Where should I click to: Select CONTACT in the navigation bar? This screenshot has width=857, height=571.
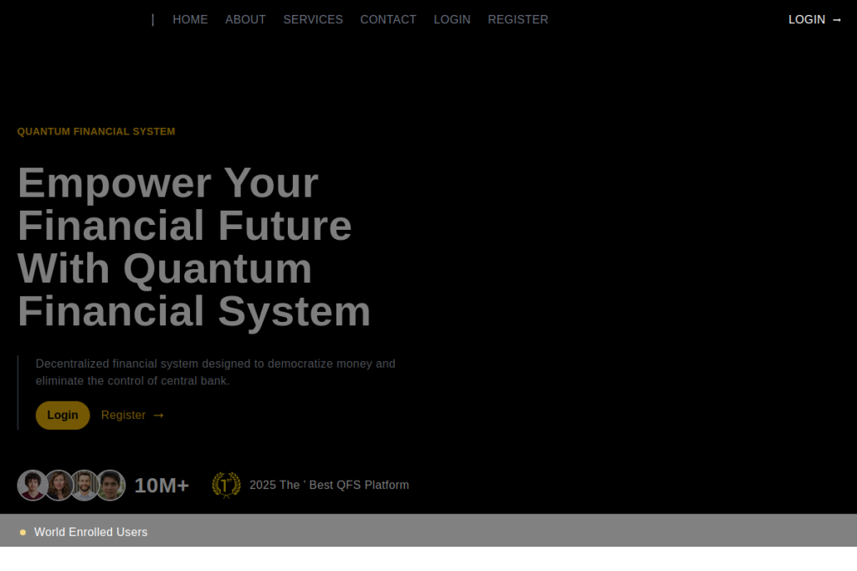point(388,19)
